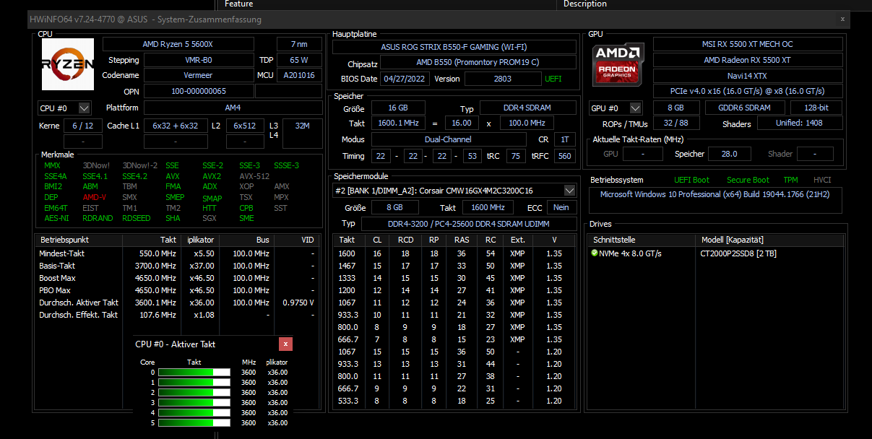The width and height of the screenshot is (872, 439).
Task: Click the Core 0 clock bar
Action: coord(194,373)
